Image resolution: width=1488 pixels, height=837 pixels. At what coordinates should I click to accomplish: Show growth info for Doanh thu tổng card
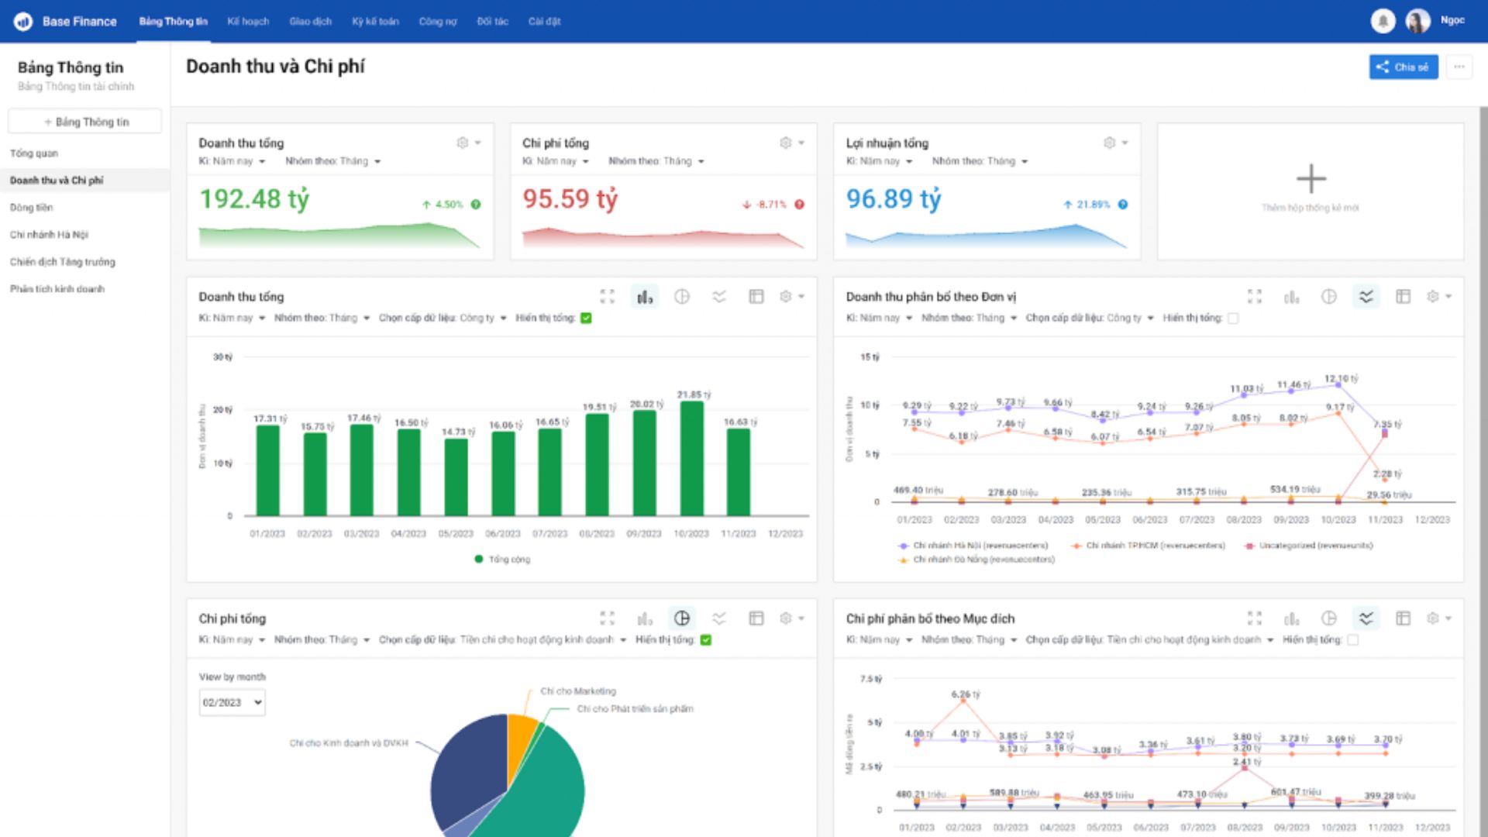476,205
